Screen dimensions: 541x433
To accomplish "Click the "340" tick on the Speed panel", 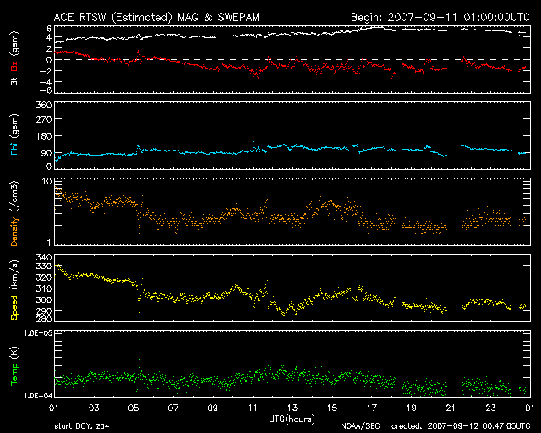I will tap(44, 257).
